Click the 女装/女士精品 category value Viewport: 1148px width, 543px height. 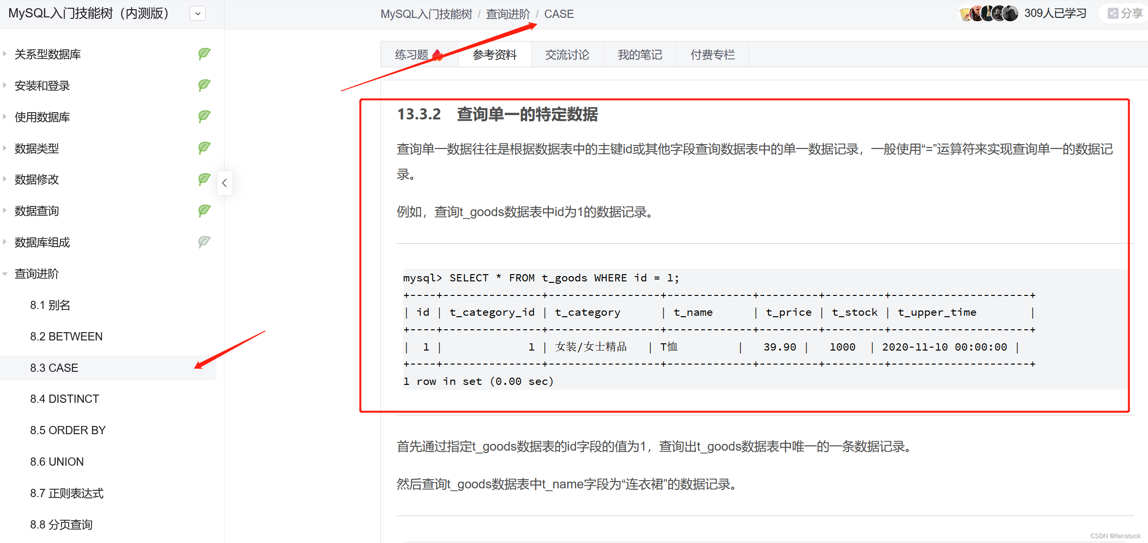591,347
